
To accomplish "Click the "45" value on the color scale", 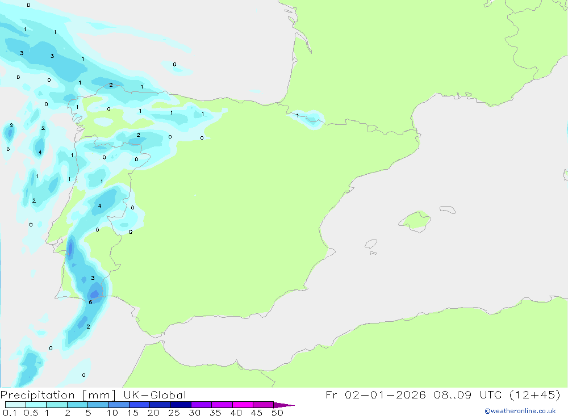I will [257, 413].
